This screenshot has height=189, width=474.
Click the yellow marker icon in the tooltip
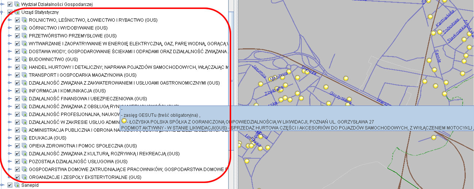[124, 121]
